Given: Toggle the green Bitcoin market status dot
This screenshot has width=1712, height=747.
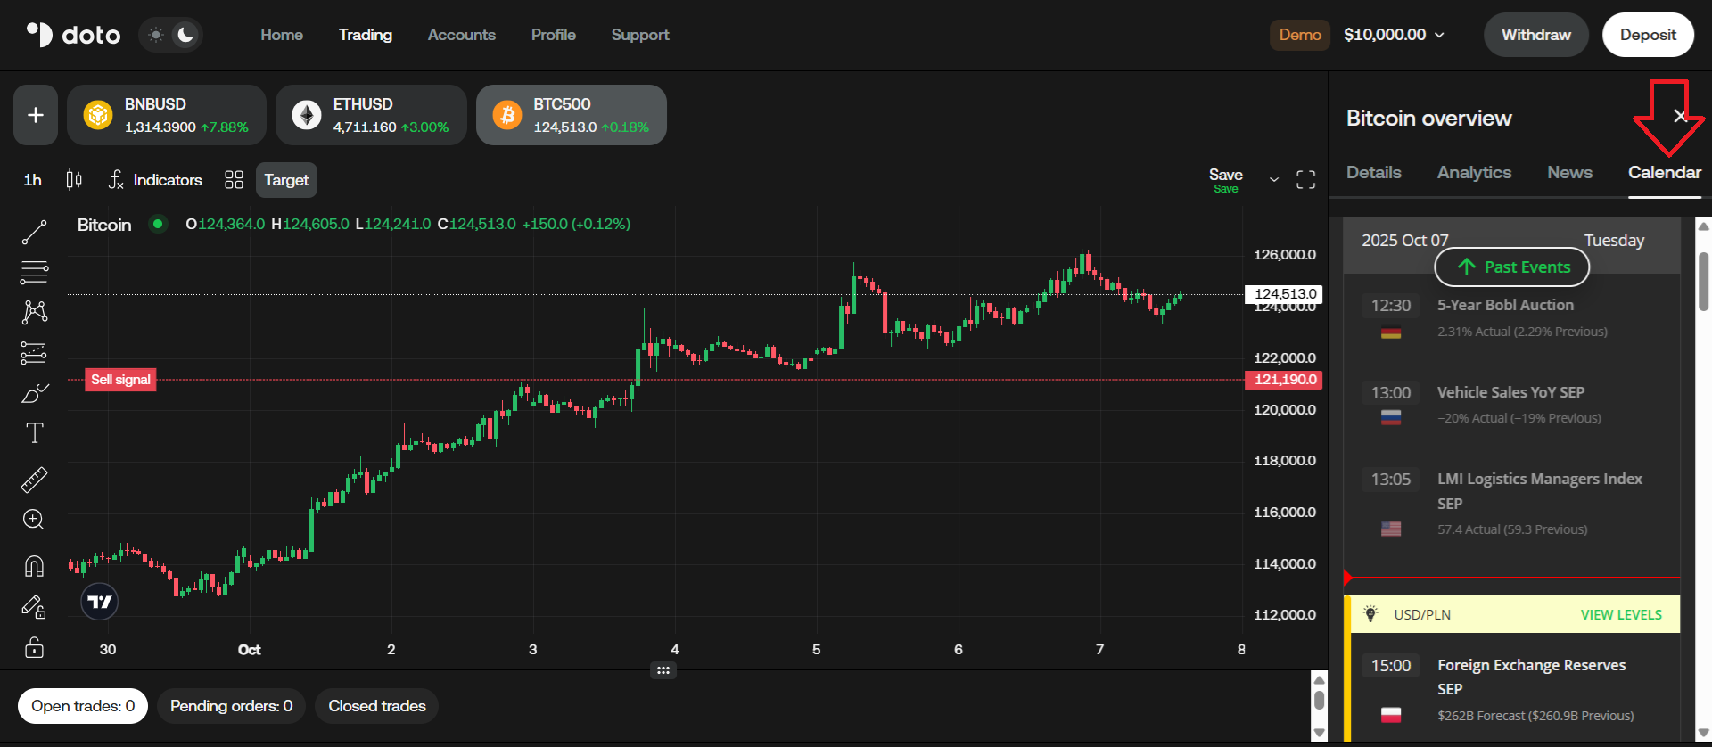Looking at the screenshot, I should click(x=158, y=224).
